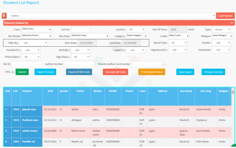The height and width of the screenshot is (148, 236).
Task: Click the Year Of Term field
Action: click(x=178, y=30)
